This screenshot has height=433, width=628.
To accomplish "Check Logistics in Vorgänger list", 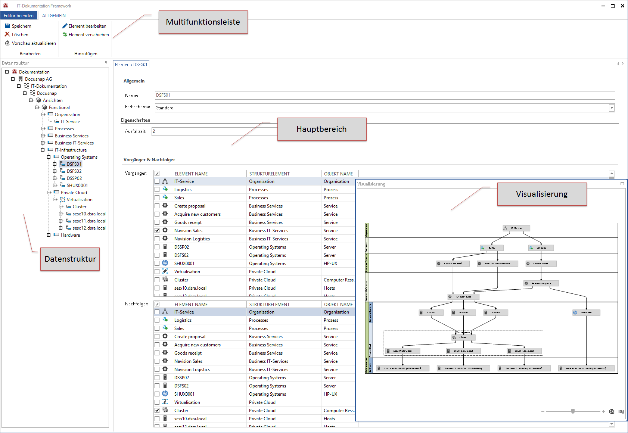I will coord(157,189).
